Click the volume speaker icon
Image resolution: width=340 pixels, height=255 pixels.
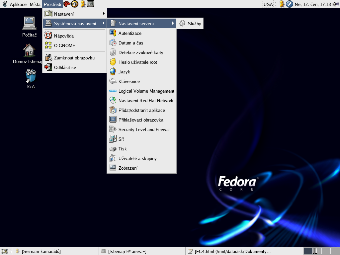(x=335, y=4)
